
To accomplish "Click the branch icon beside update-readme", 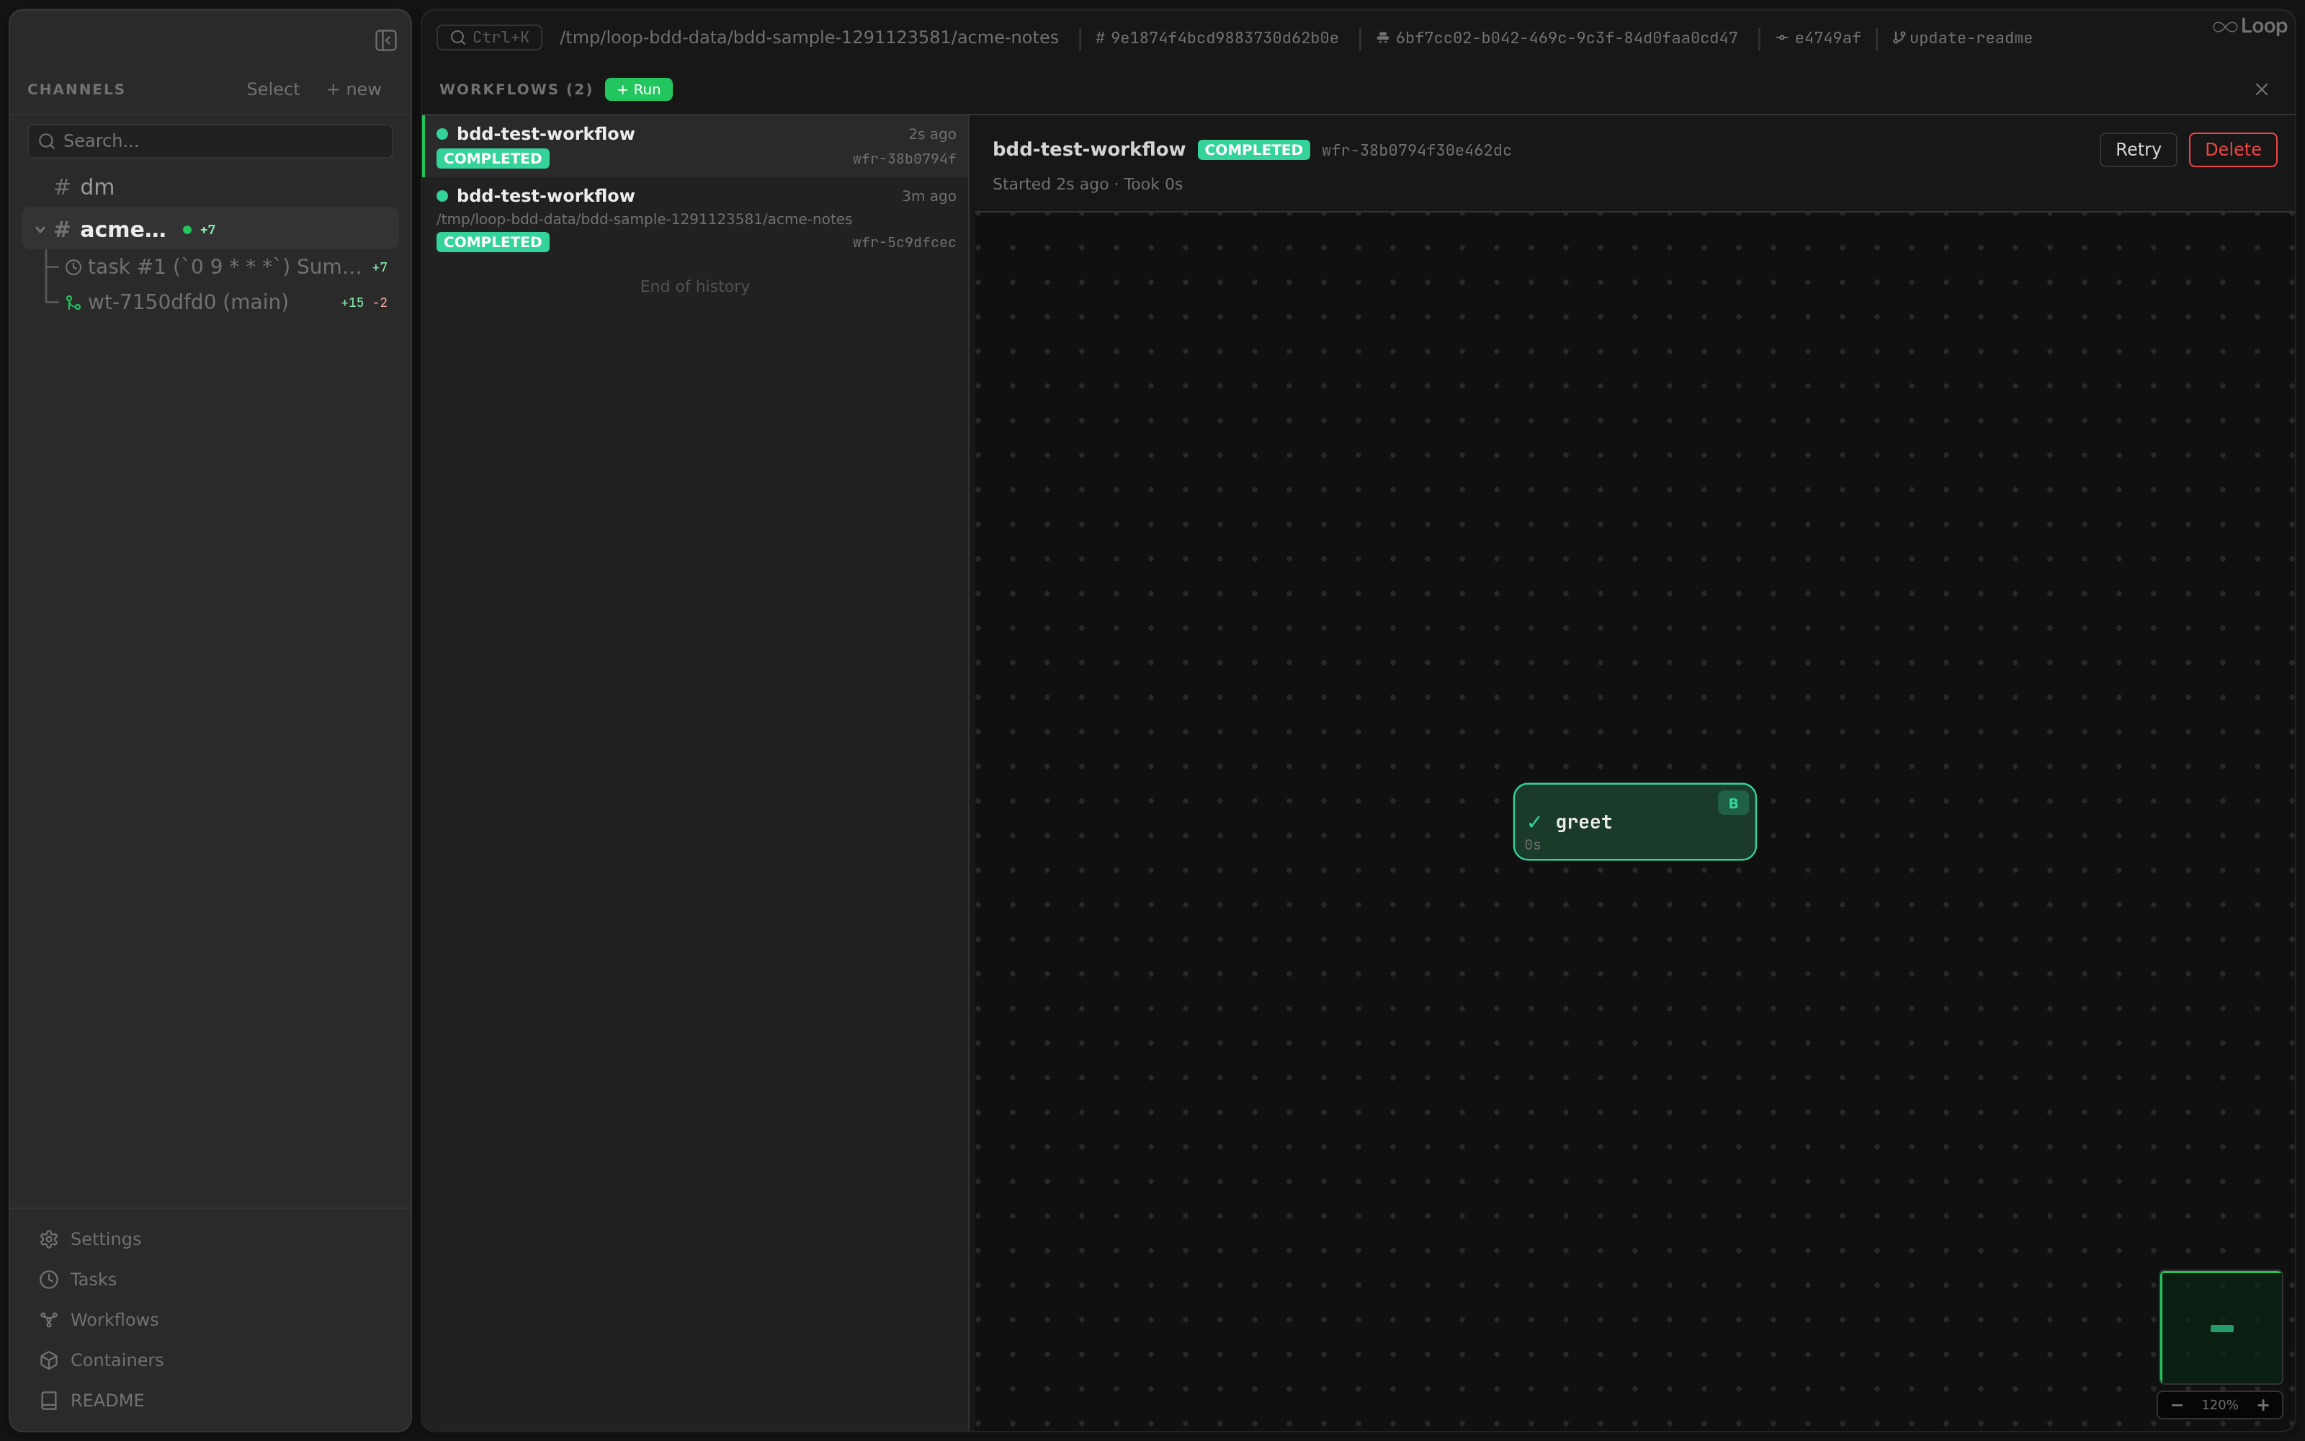I will coord(1898,38).
